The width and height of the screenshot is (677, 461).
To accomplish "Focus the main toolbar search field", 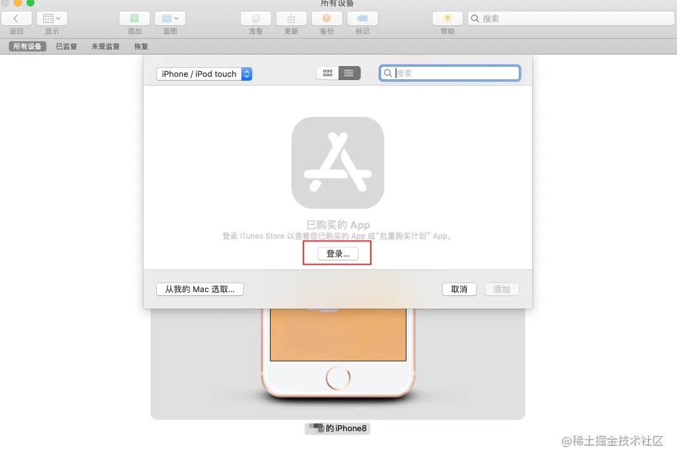I will [571, 18].
